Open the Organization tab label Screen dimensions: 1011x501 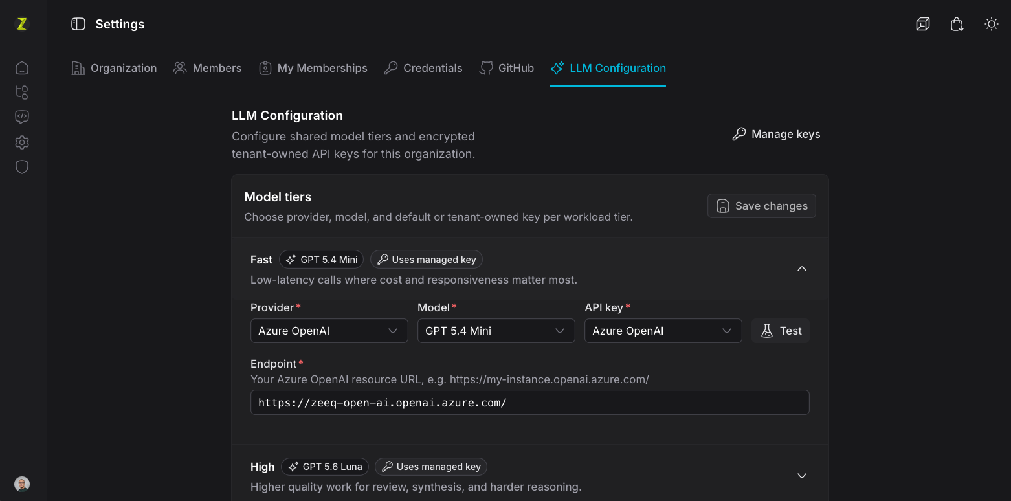pos(124,68)
